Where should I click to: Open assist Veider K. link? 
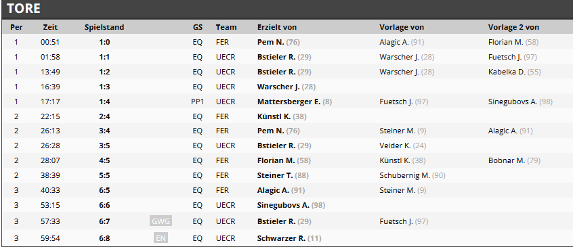[395, 145]
